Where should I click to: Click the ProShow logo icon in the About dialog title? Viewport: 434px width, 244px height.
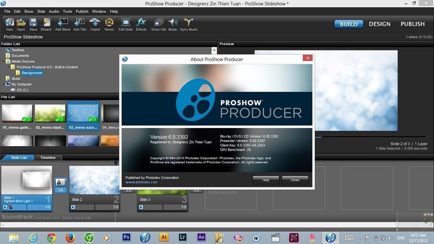point(125,59)
